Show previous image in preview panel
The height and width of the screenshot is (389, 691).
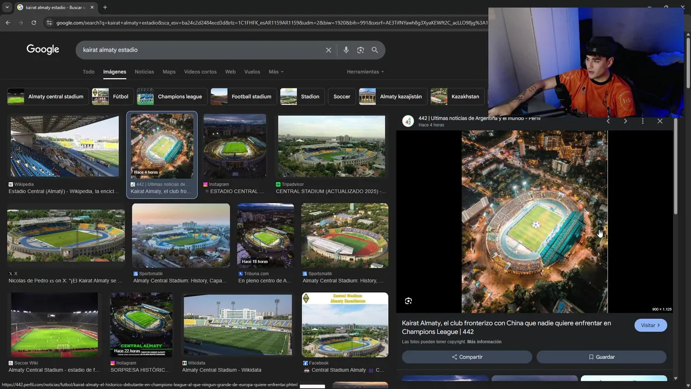click(x=608, y=121)
